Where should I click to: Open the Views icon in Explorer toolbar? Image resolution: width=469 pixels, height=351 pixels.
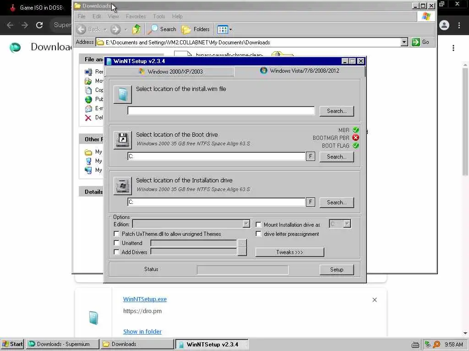tap(223, 29)
